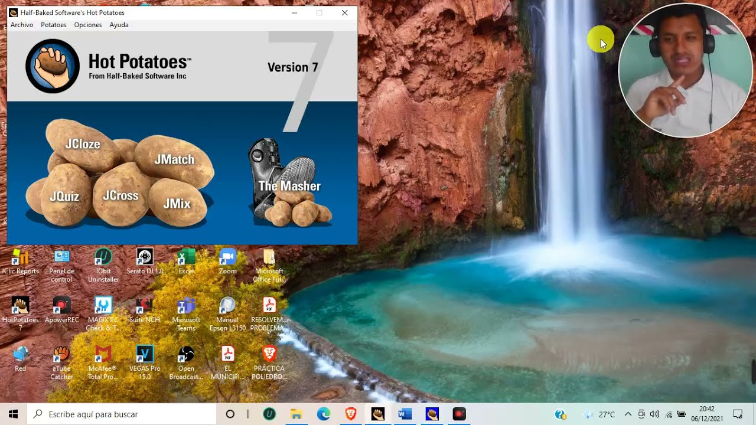The height and width of the screenshot is (425, 756).
Task: Show hidden system tray icons
Action: click(x=628, y=414)
